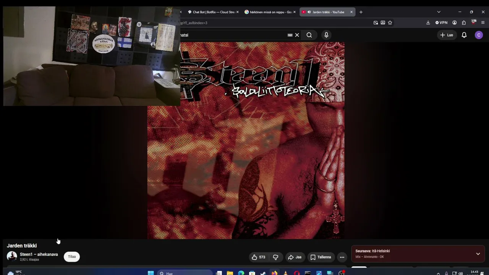Open the Steen1 – aihekanava channel link
Screen dimensions: 489x275
click(39, 254)
